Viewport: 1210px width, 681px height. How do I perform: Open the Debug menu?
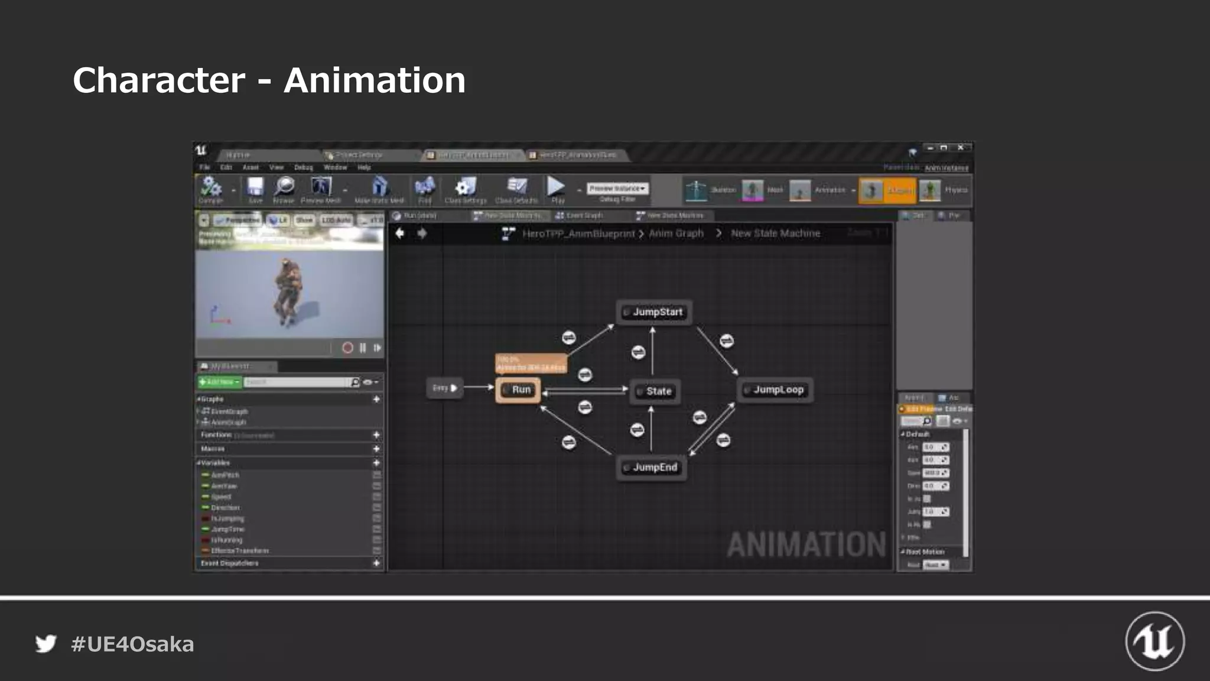pos(303,167)
